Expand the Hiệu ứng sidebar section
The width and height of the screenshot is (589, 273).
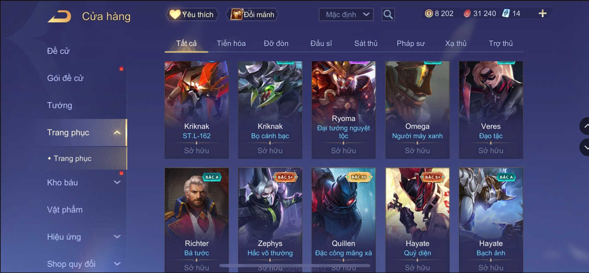tap(117, 237)
